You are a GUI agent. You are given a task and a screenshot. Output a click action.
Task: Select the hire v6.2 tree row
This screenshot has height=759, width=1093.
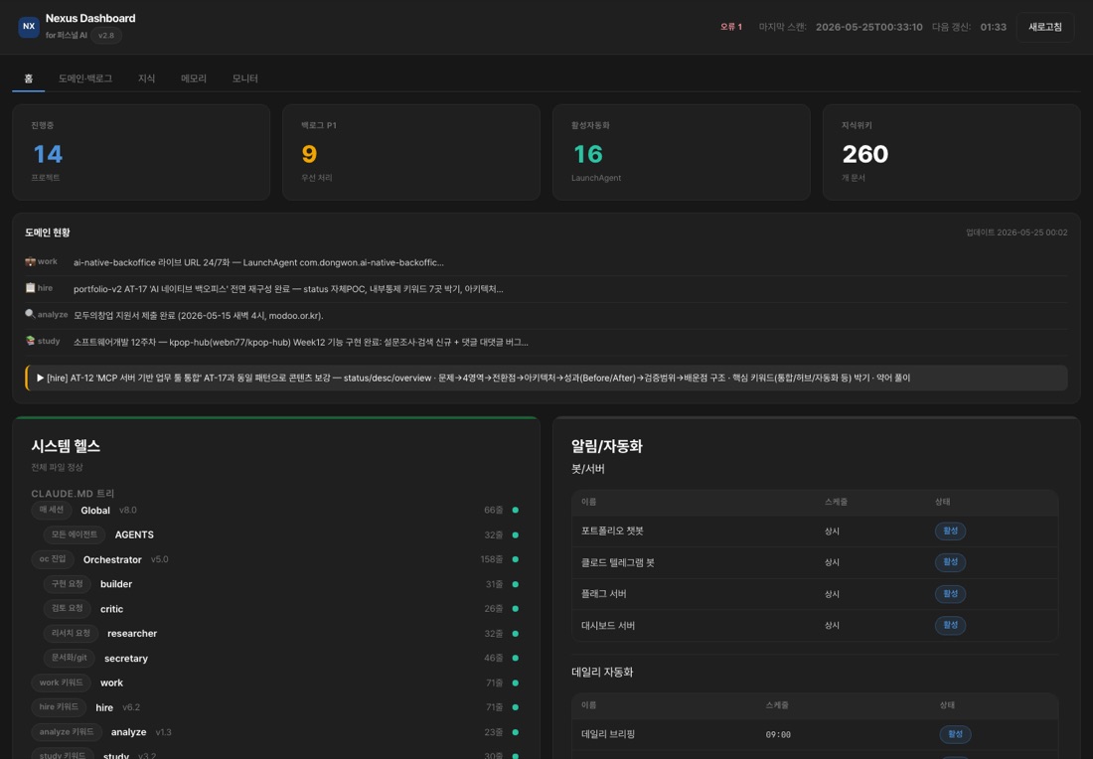click(x=276, y=707)
